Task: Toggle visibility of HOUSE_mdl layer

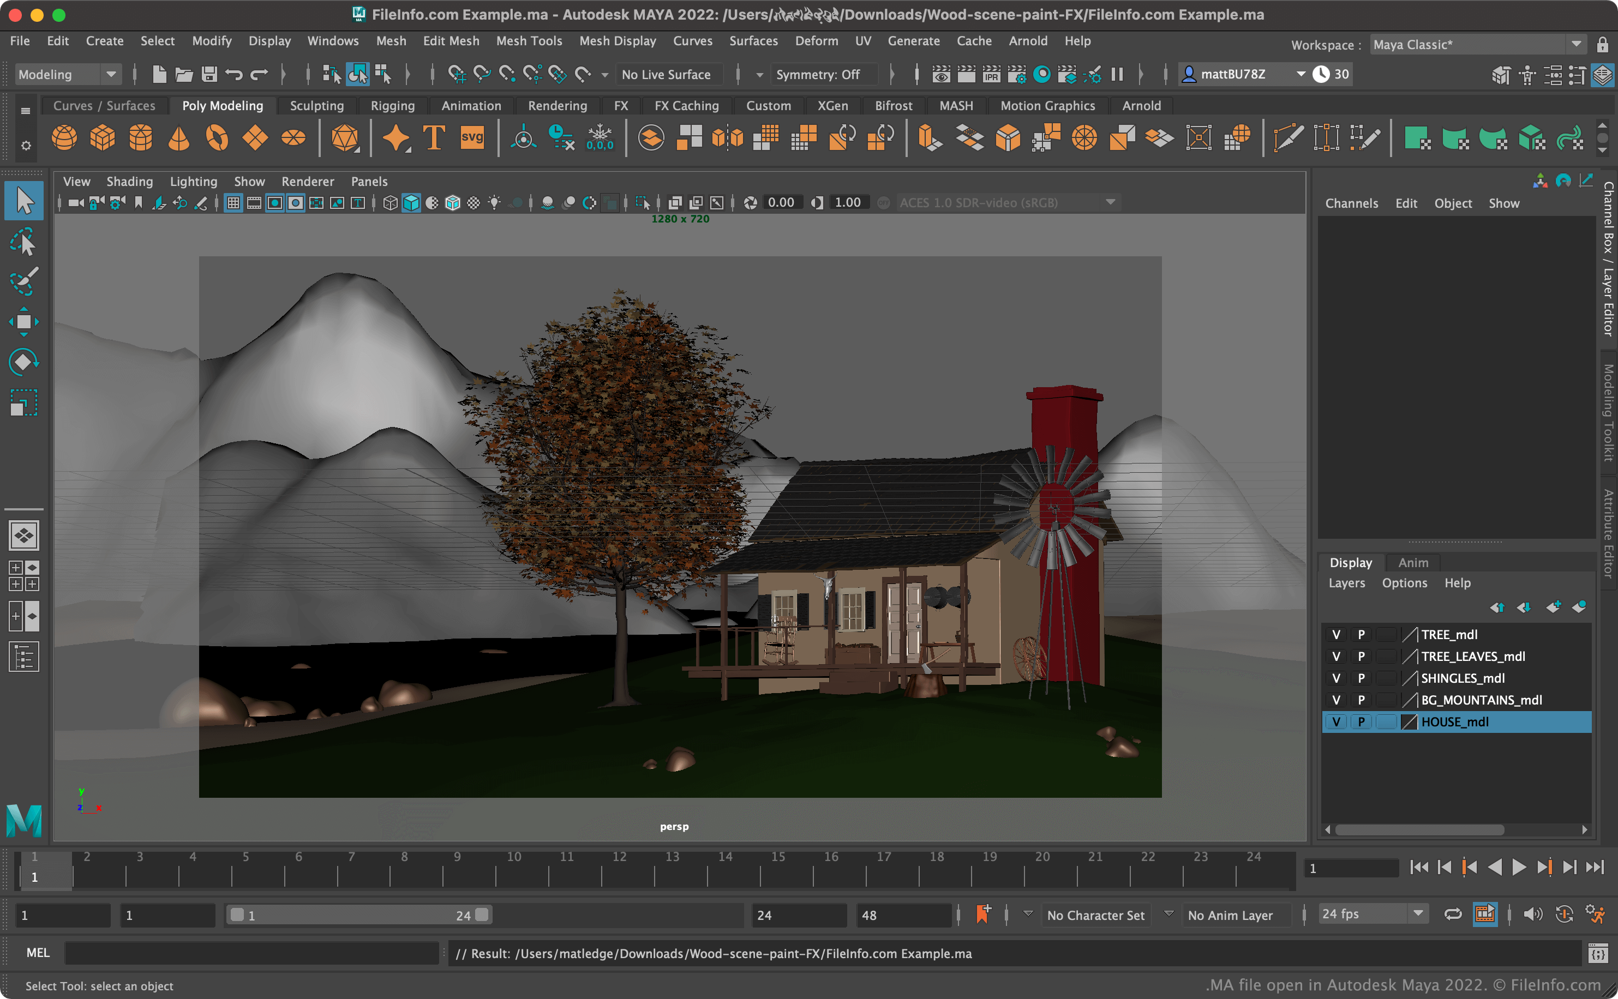Action: [1336, 722]
